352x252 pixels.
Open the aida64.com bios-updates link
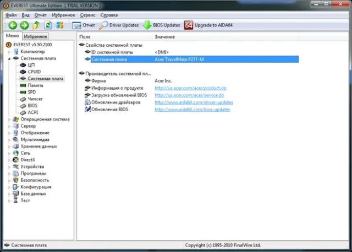[192, 109]
